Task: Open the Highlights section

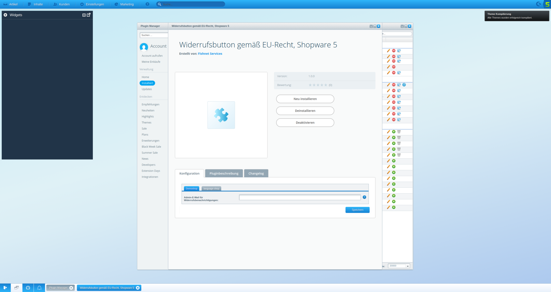Action: (148, 117)
